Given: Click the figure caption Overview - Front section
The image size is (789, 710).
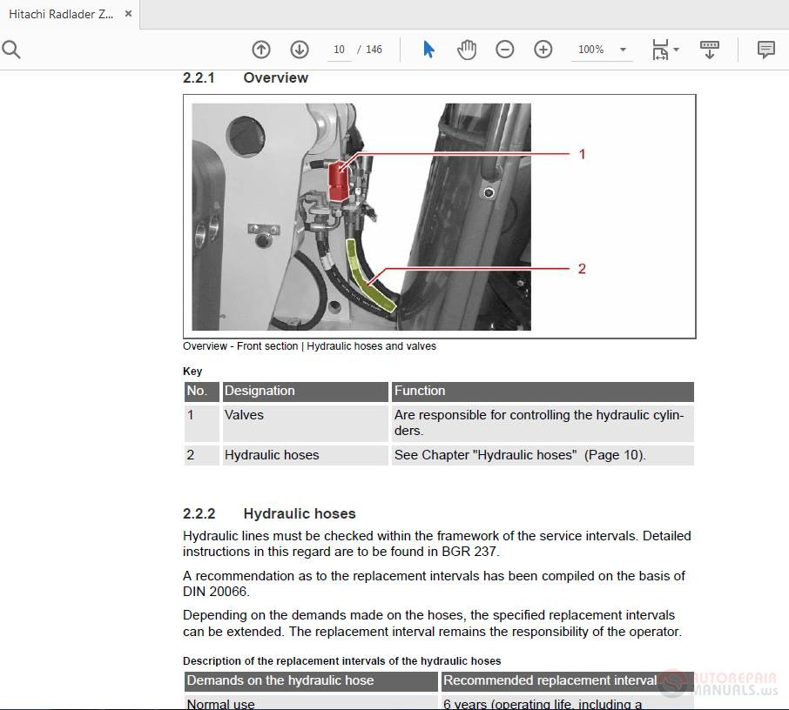Looking at the screenshot, I should tap(309, 346).
